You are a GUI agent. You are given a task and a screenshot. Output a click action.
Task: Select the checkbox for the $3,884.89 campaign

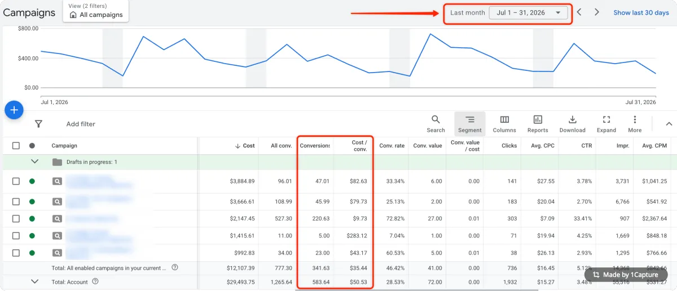16,181
